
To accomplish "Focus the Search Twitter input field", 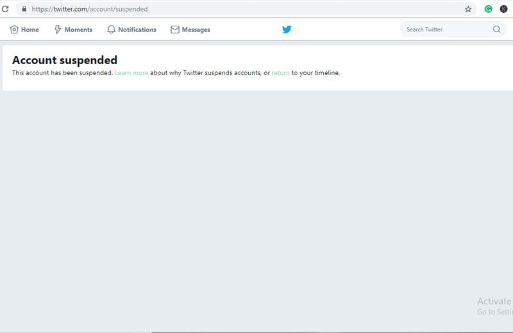I will (446, 30).
